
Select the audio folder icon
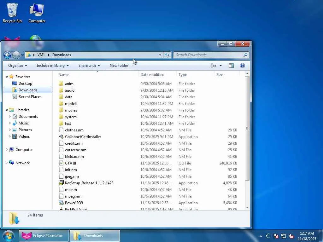61,90
